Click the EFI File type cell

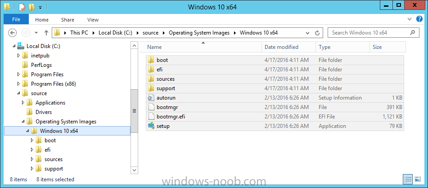coord(327,117)
